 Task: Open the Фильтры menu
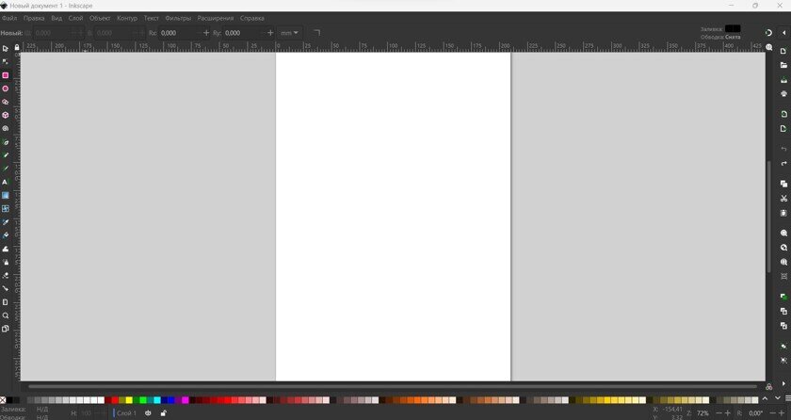(178, 18)
